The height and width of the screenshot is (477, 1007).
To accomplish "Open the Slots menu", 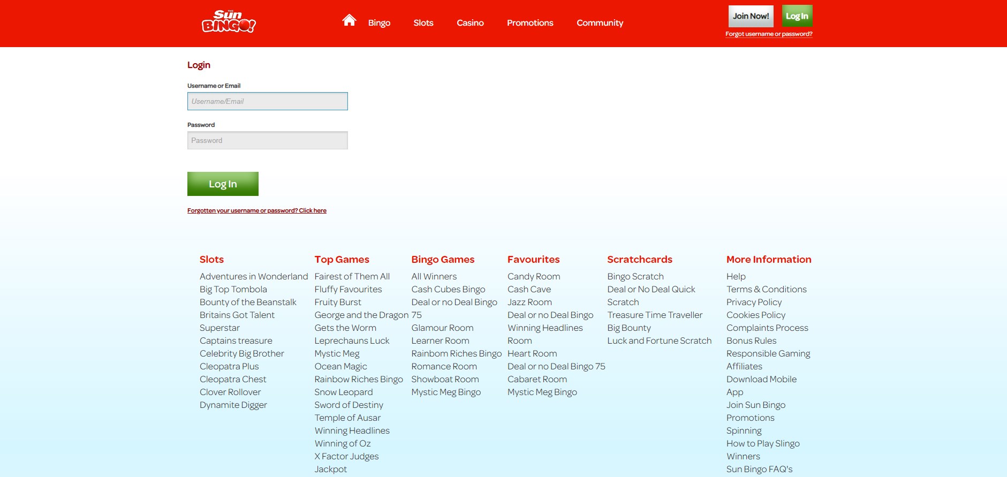I will click(423, 23).
